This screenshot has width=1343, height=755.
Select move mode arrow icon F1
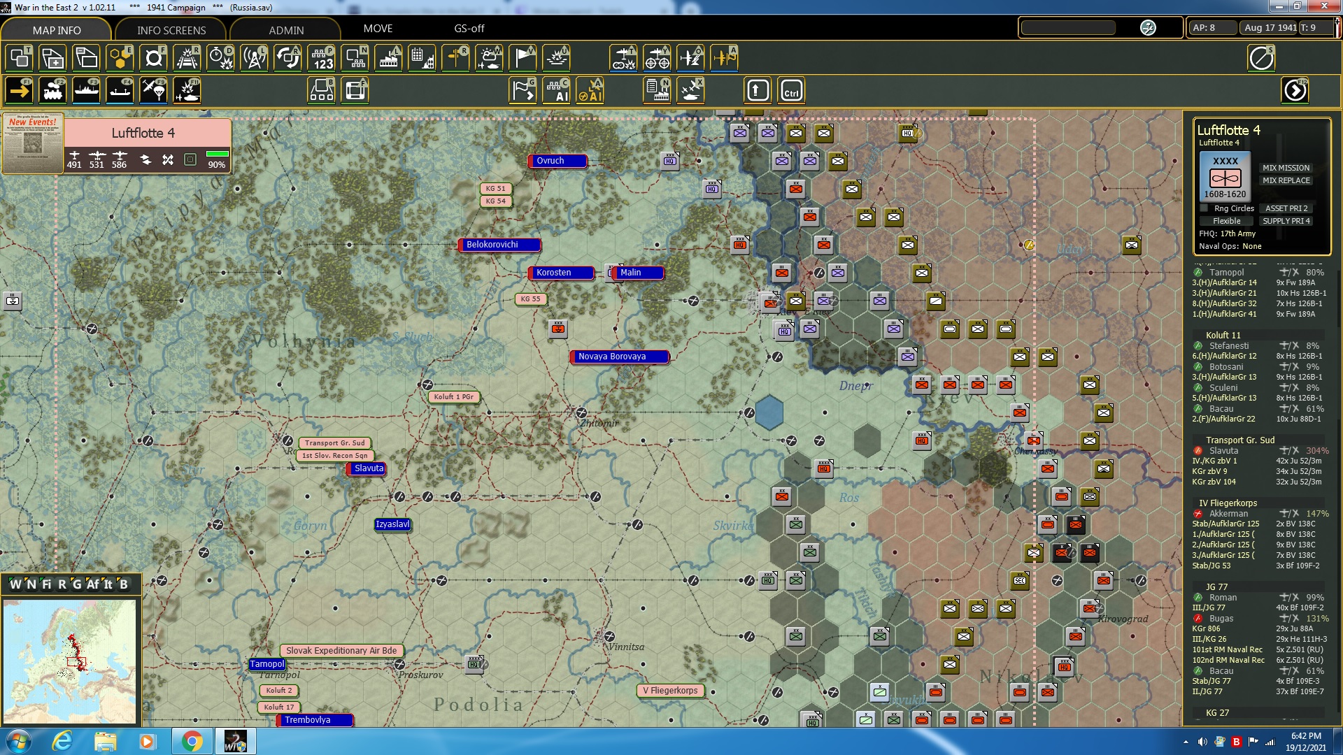coord(20,91)
